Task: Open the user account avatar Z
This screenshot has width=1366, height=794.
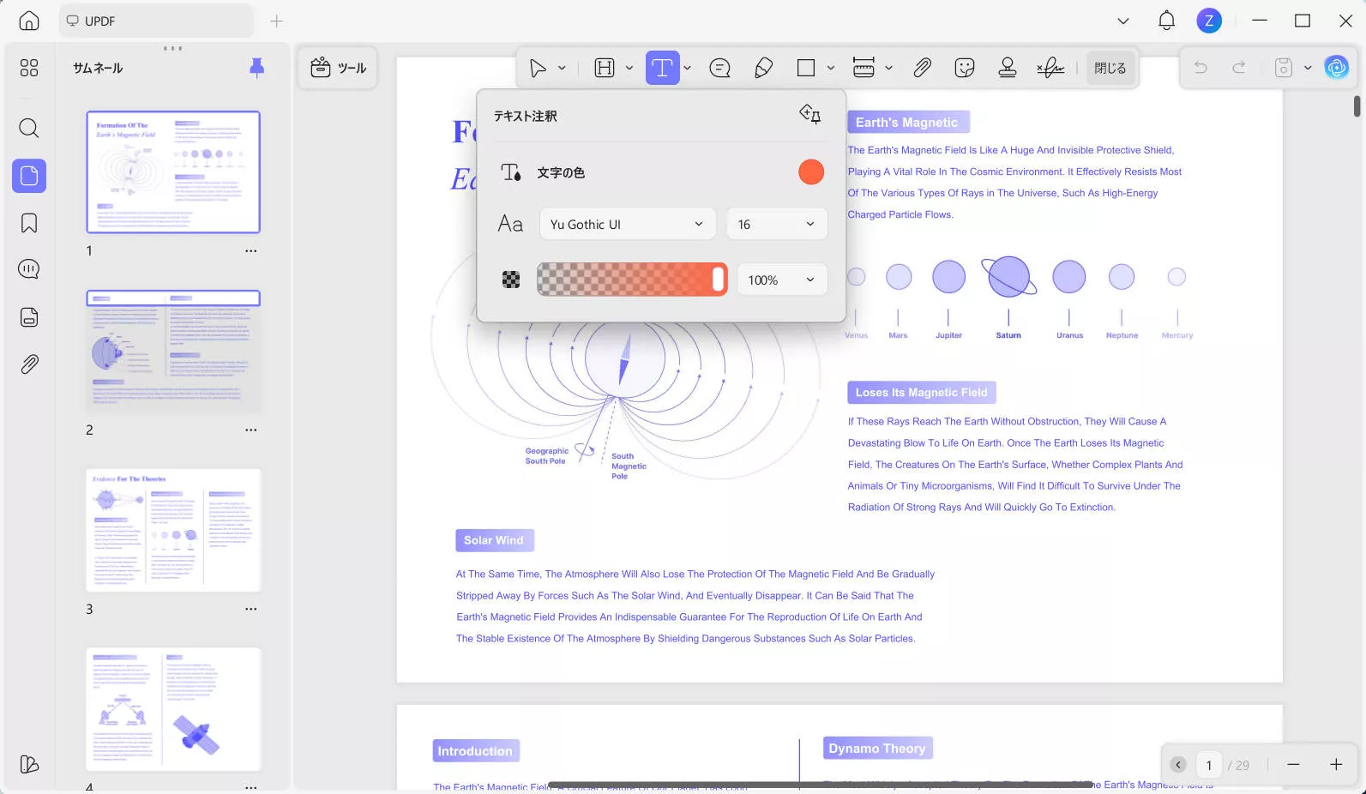Action: (1209, 21)
